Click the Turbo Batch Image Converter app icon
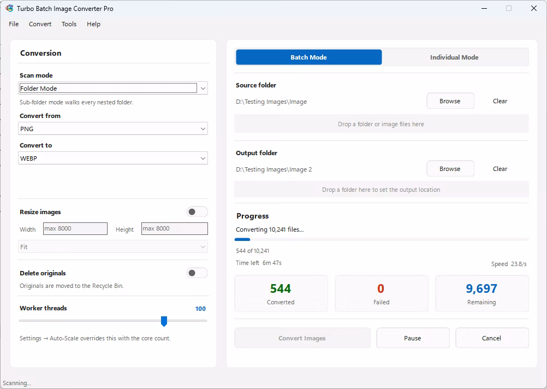 pyautogui.click(x=9, y=8)
